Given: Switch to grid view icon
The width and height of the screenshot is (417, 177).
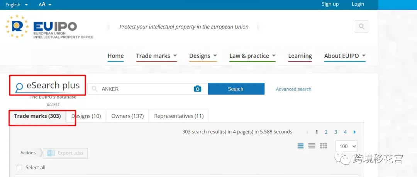Looking at the screenshot, I should pos(324,146).
